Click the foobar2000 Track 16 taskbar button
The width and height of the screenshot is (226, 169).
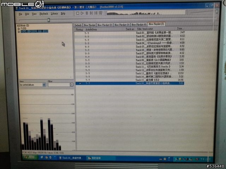[x=71, y=158]
